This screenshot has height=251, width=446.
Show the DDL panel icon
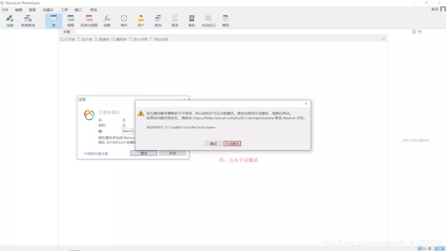420,32
